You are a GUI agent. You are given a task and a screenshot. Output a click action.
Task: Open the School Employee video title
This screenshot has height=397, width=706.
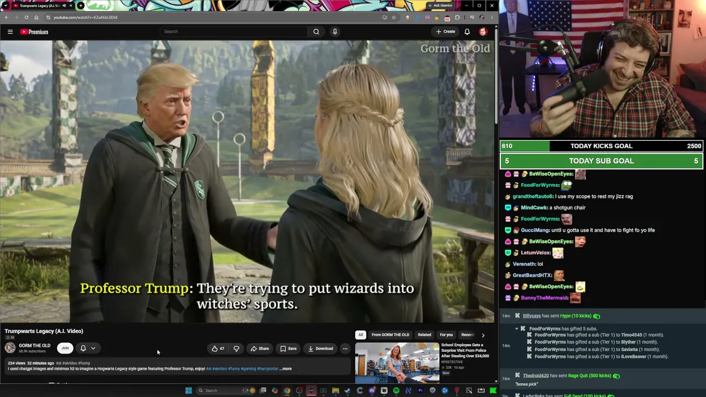tap(465, 351)
